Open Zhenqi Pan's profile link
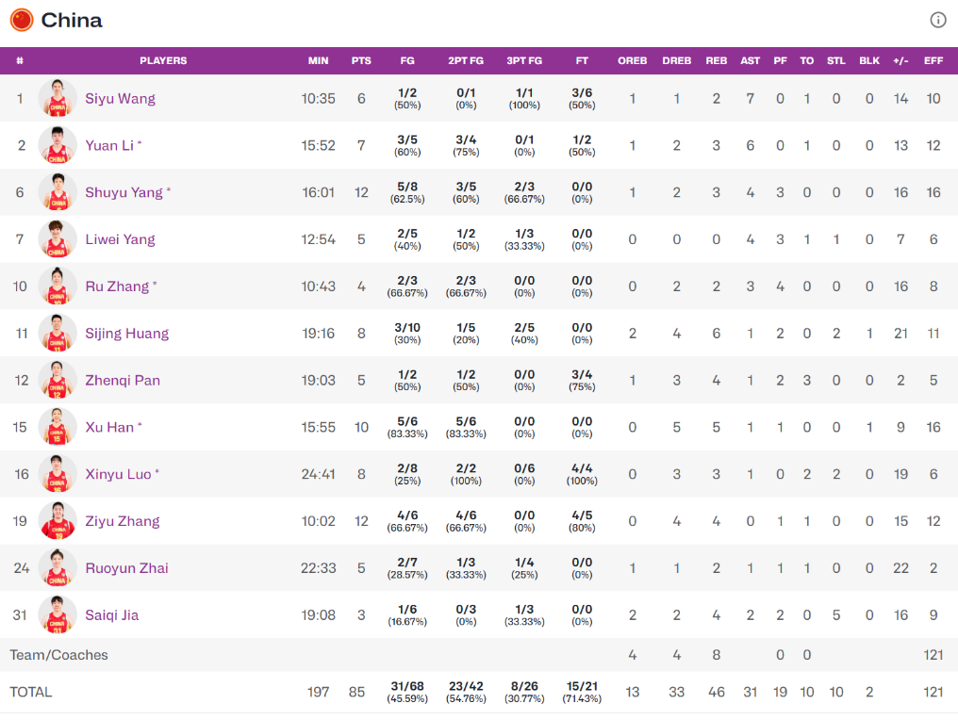Viewport: 958px width, 720px height. click(x=123, y=381)
